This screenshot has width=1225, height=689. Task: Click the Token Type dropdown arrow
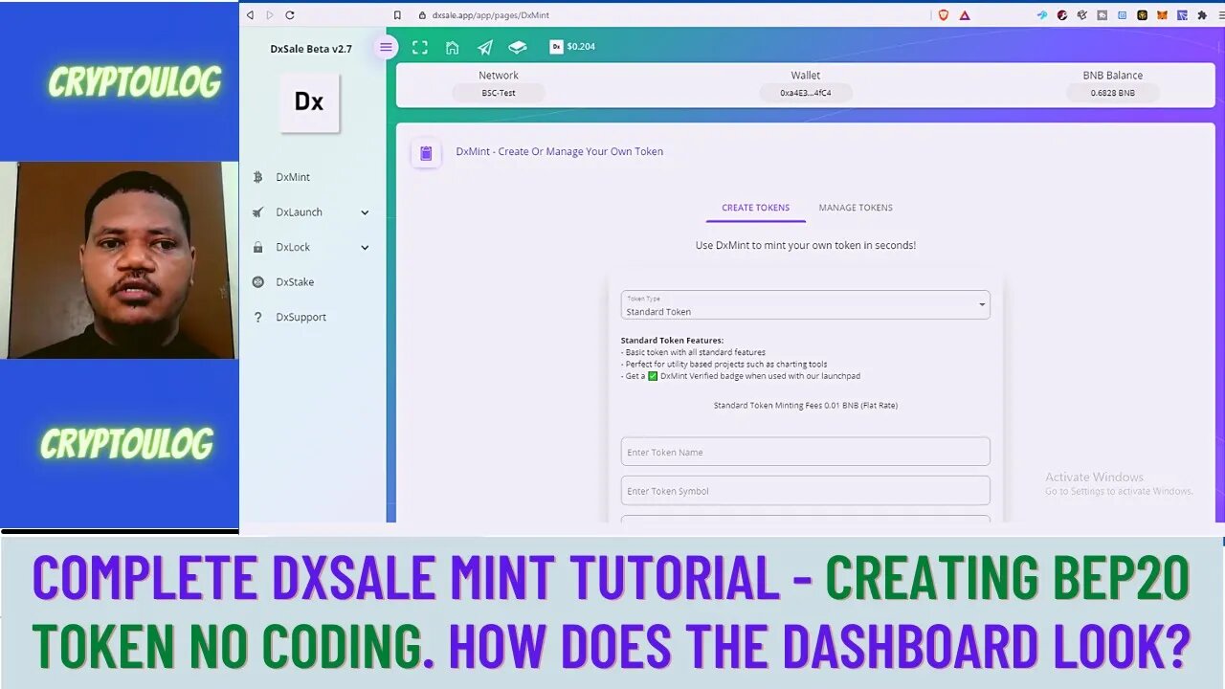click(981, 305)
